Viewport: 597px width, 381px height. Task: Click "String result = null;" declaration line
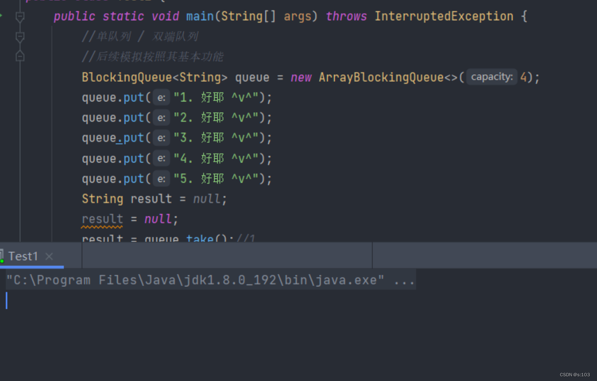click(x=154, y=199)
